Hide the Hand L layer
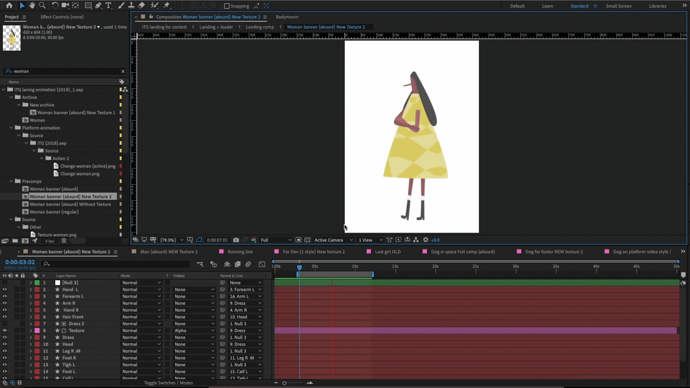Image resolution: width=690 pixels, height=388 pixels. 4,289
